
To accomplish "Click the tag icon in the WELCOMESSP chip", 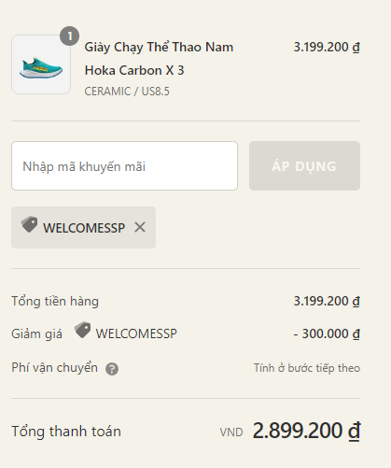I will pyautogui.click(x=29, y=224).
